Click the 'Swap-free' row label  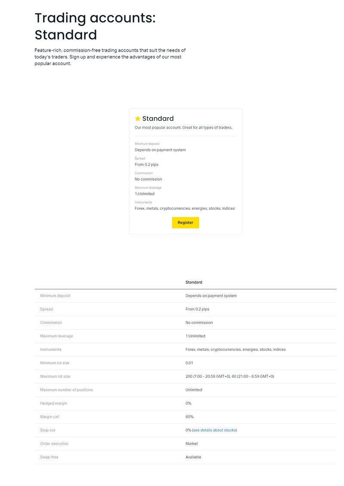49,457
